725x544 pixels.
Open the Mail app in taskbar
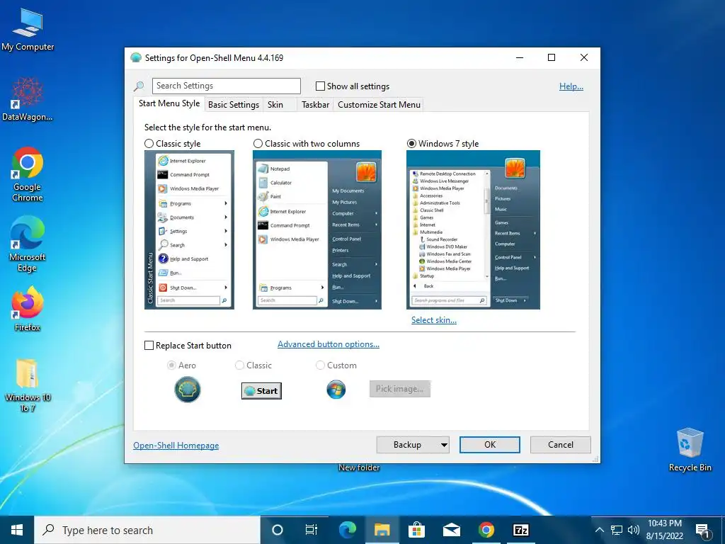[451, 530]
